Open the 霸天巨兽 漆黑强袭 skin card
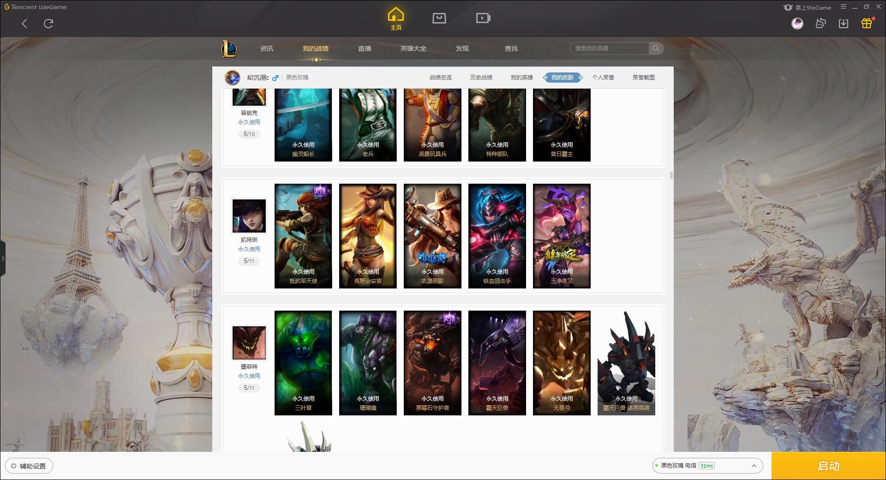Image resolution: width=886 pixels, height=480 pixels. click(x=626, y=363)
